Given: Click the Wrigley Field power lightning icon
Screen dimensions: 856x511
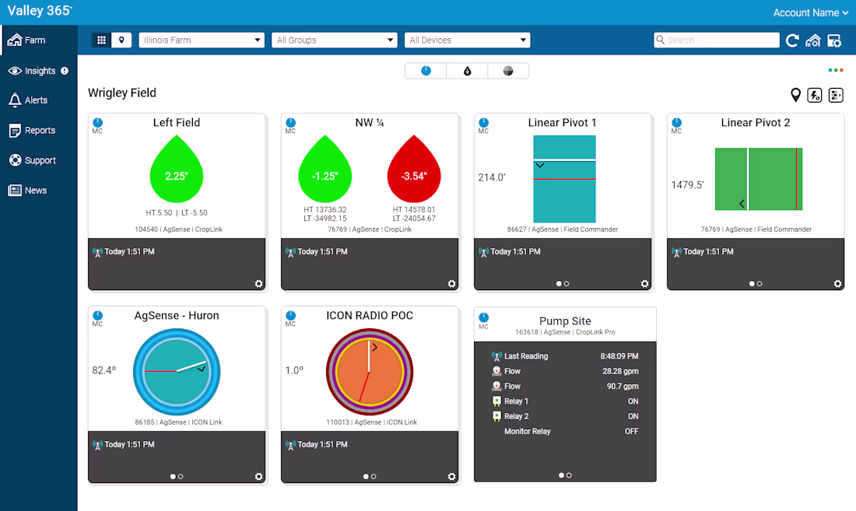Looking at the screenshot, I should click(815, 95).
